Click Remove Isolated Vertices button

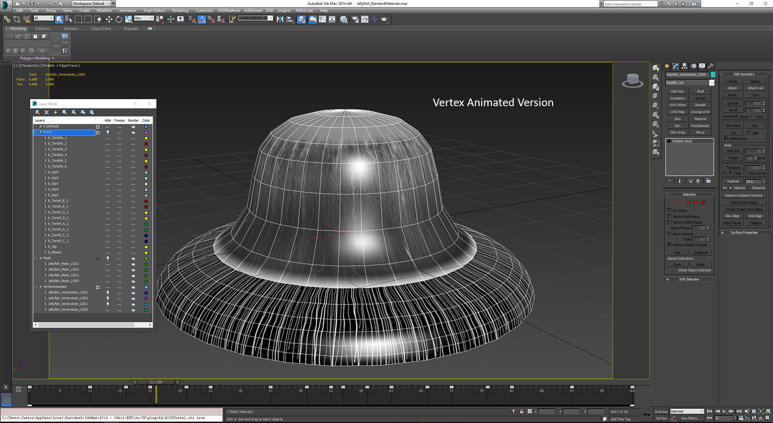pos(744,195)
